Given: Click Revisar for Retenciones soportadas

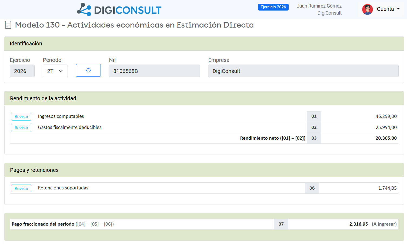Looking at the screenshot, I should [x=21, y=188].
